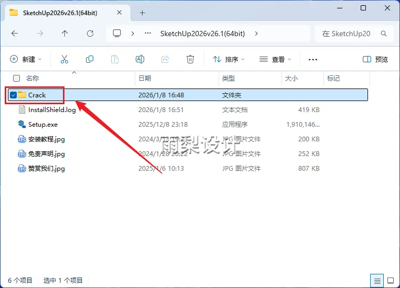This screenshot has height=288, width=400.
Task: Click the Back navigation arrow
Action: click(x=15, y=34)
